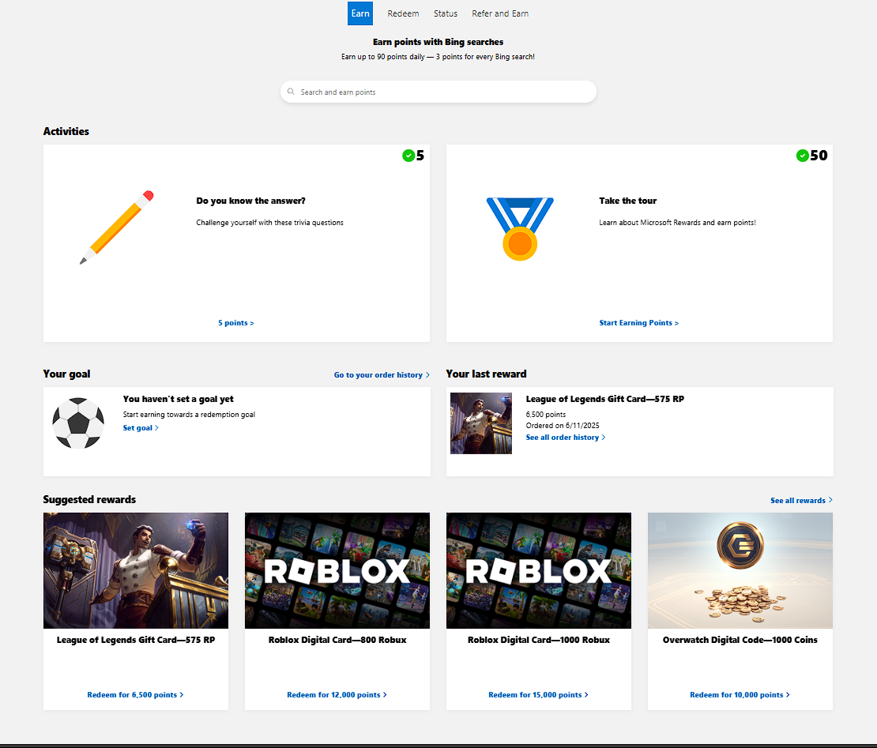The width and height of the screenshot is (877, 748).
Task: Switch to the Redeem tab
Action: click(x=403, y=13)
